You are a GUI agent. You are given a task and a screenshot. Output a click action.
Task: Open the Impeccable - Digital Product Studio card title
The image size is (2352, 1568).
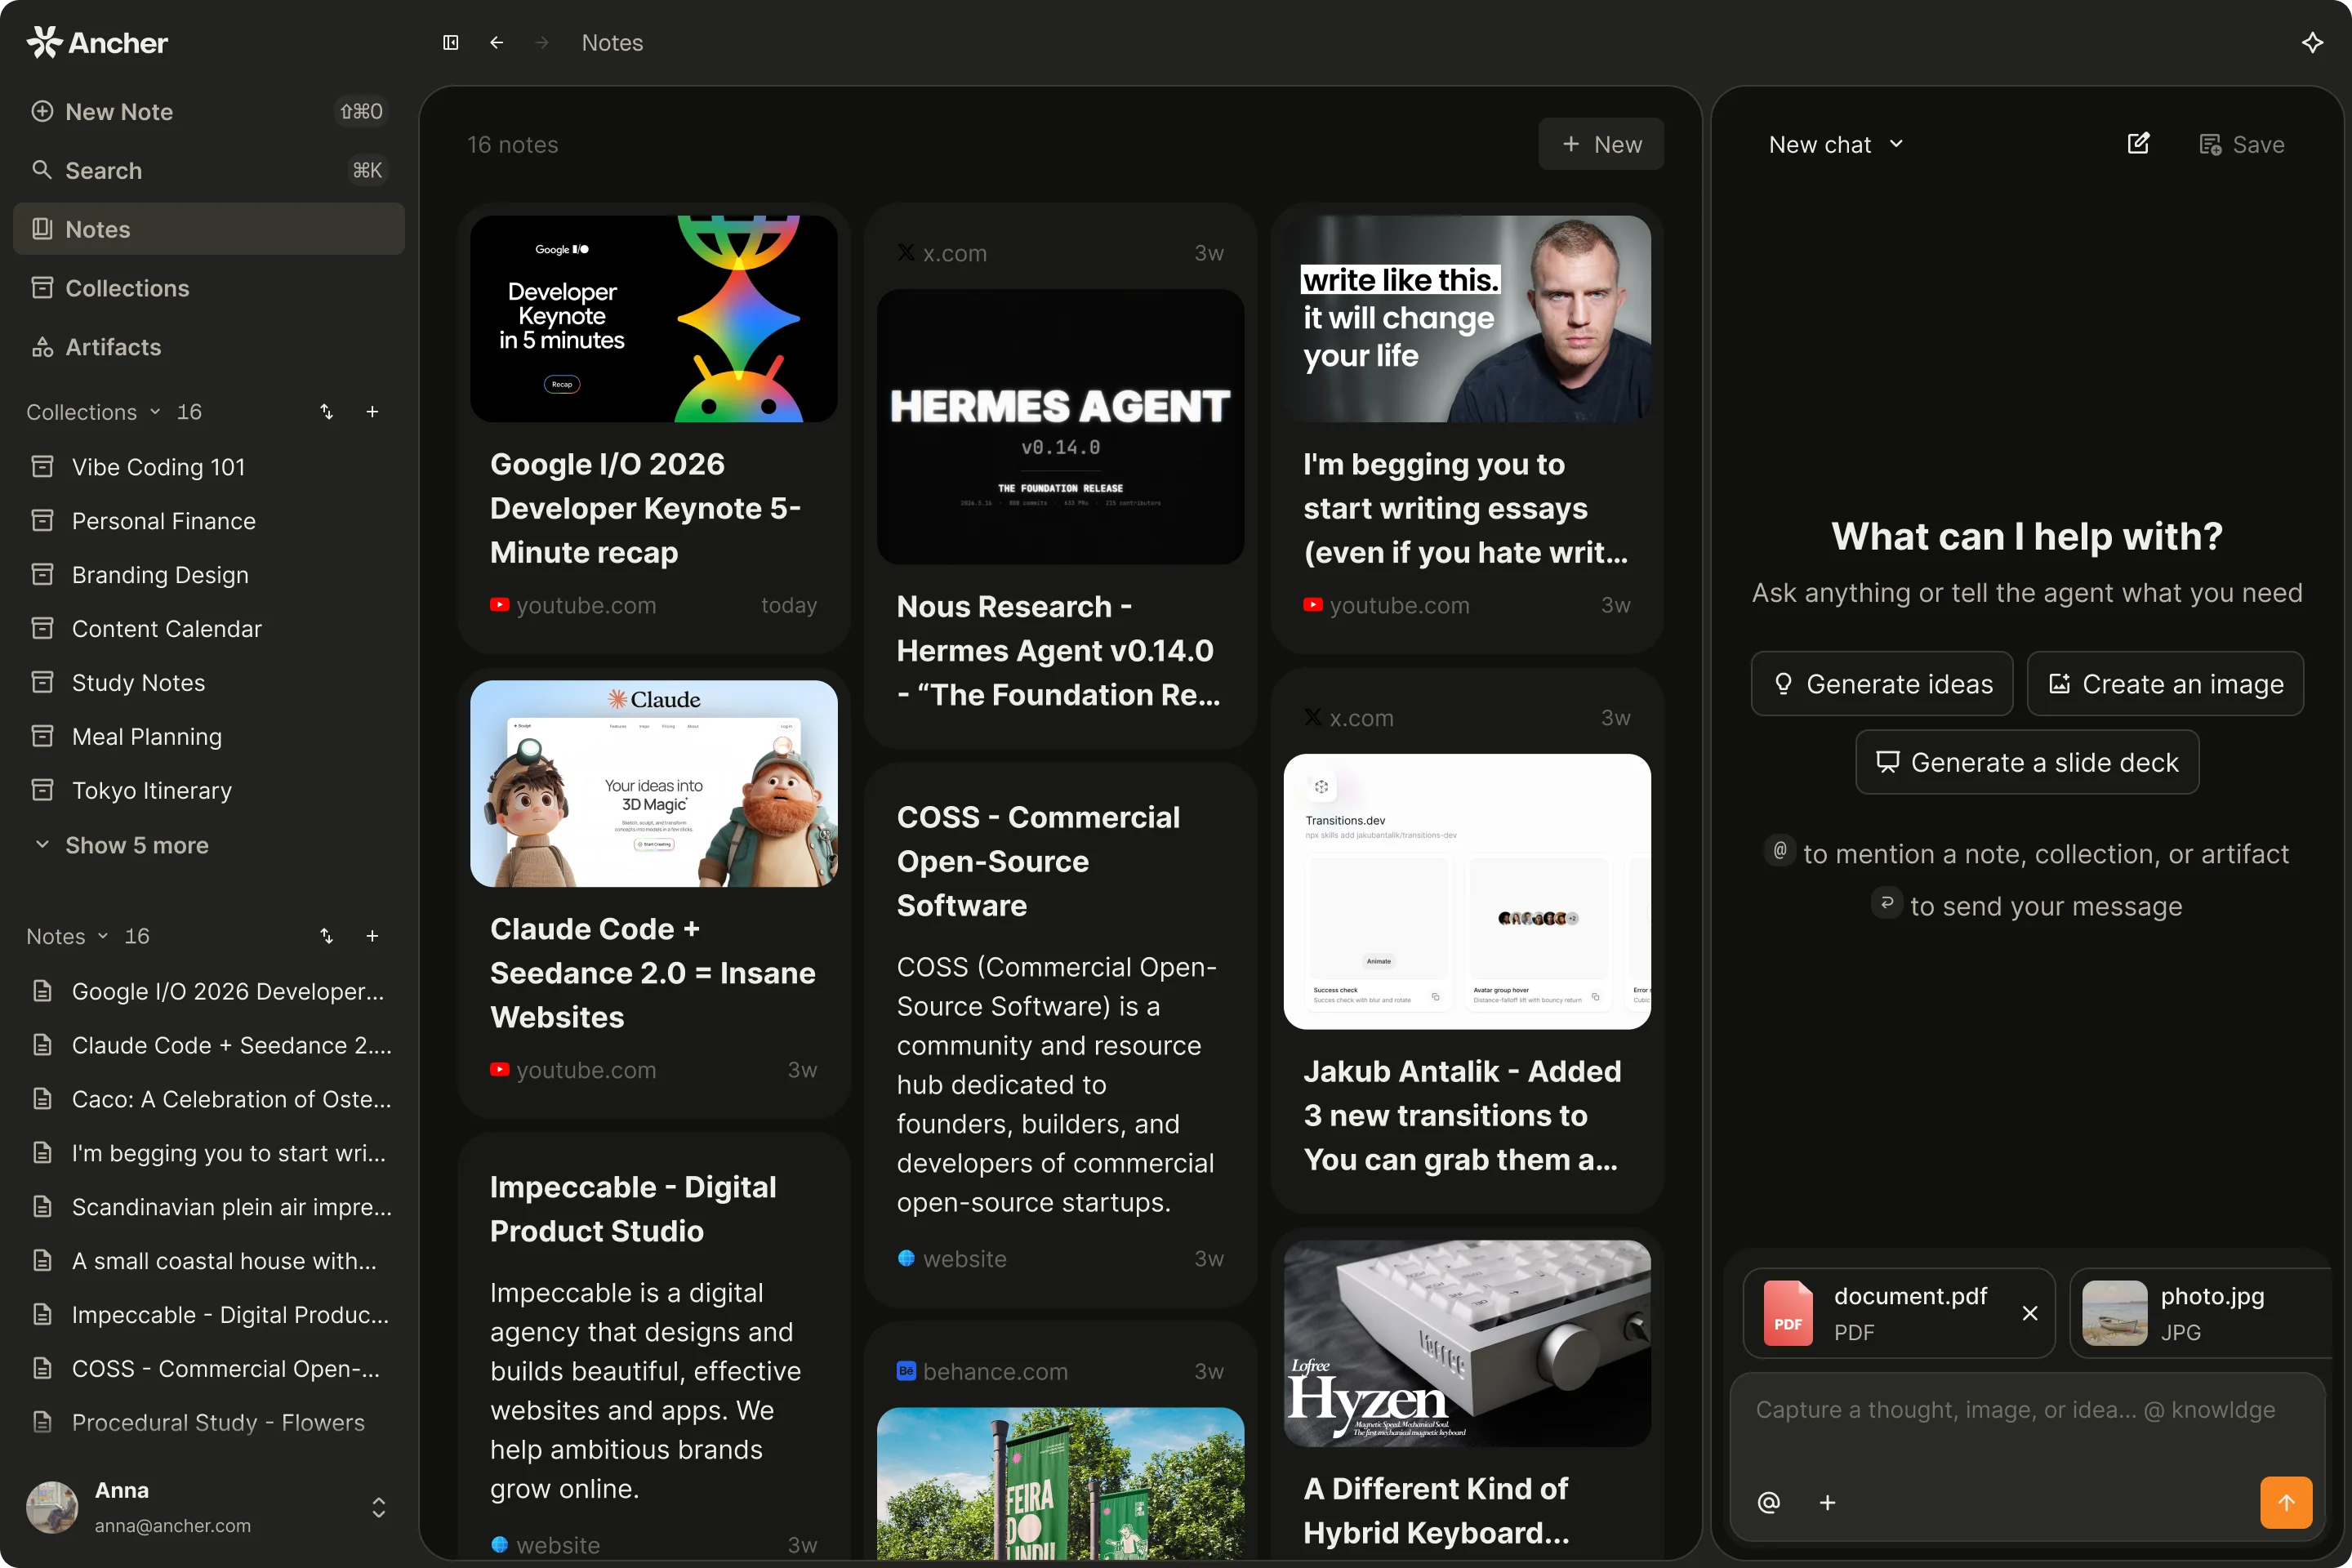click(633, 1210)
